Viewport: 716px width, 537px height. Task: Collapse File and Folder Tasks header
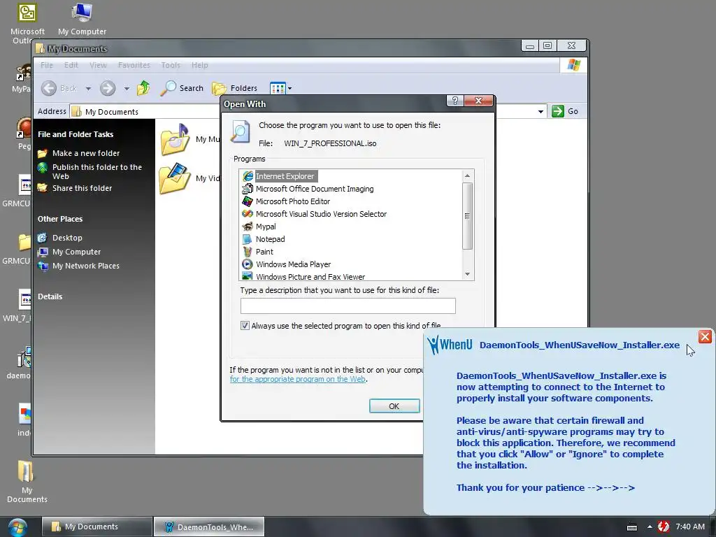coord(76,134)
